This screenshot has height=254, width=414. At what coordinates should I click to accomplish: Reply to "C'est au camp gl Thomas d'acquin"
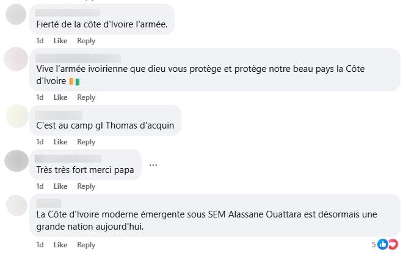86,142
